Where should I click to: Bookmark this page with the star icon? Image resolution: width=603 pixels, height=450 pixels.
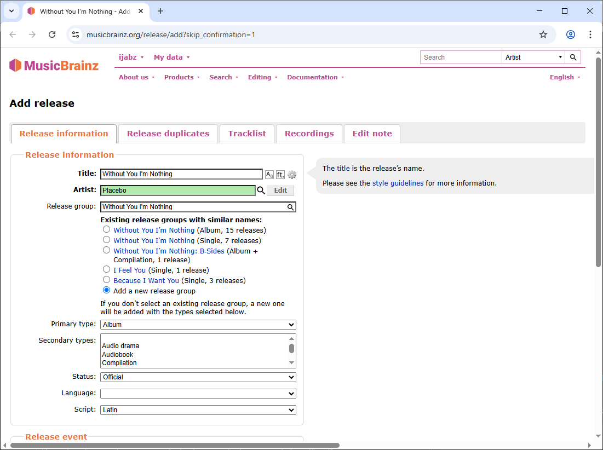(x=543, y=34)
